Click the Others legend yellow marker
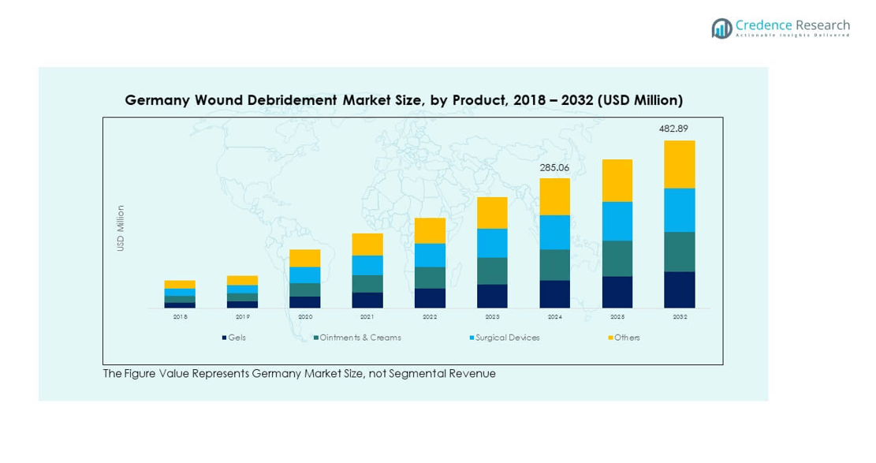This screenshot has width=876, height=463. tap(611, 338)
